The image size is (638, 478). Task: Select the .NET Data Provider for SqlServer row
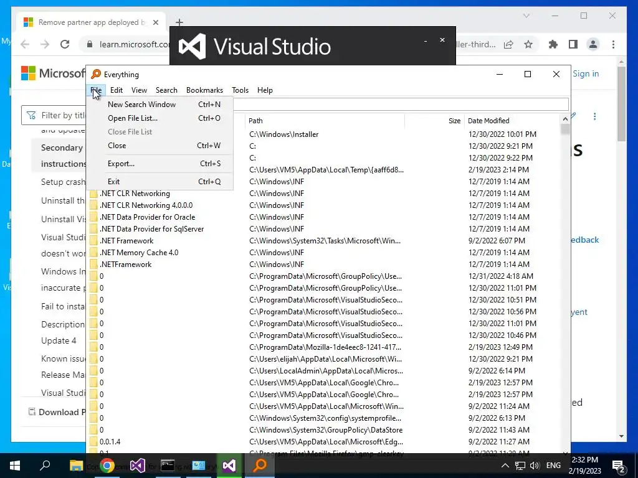325,229
